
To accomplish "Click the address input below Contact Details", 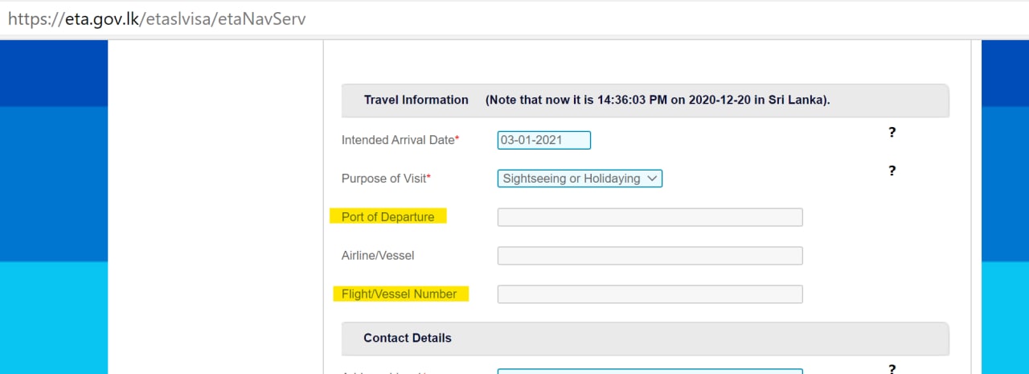I will [x=650, y=372].
